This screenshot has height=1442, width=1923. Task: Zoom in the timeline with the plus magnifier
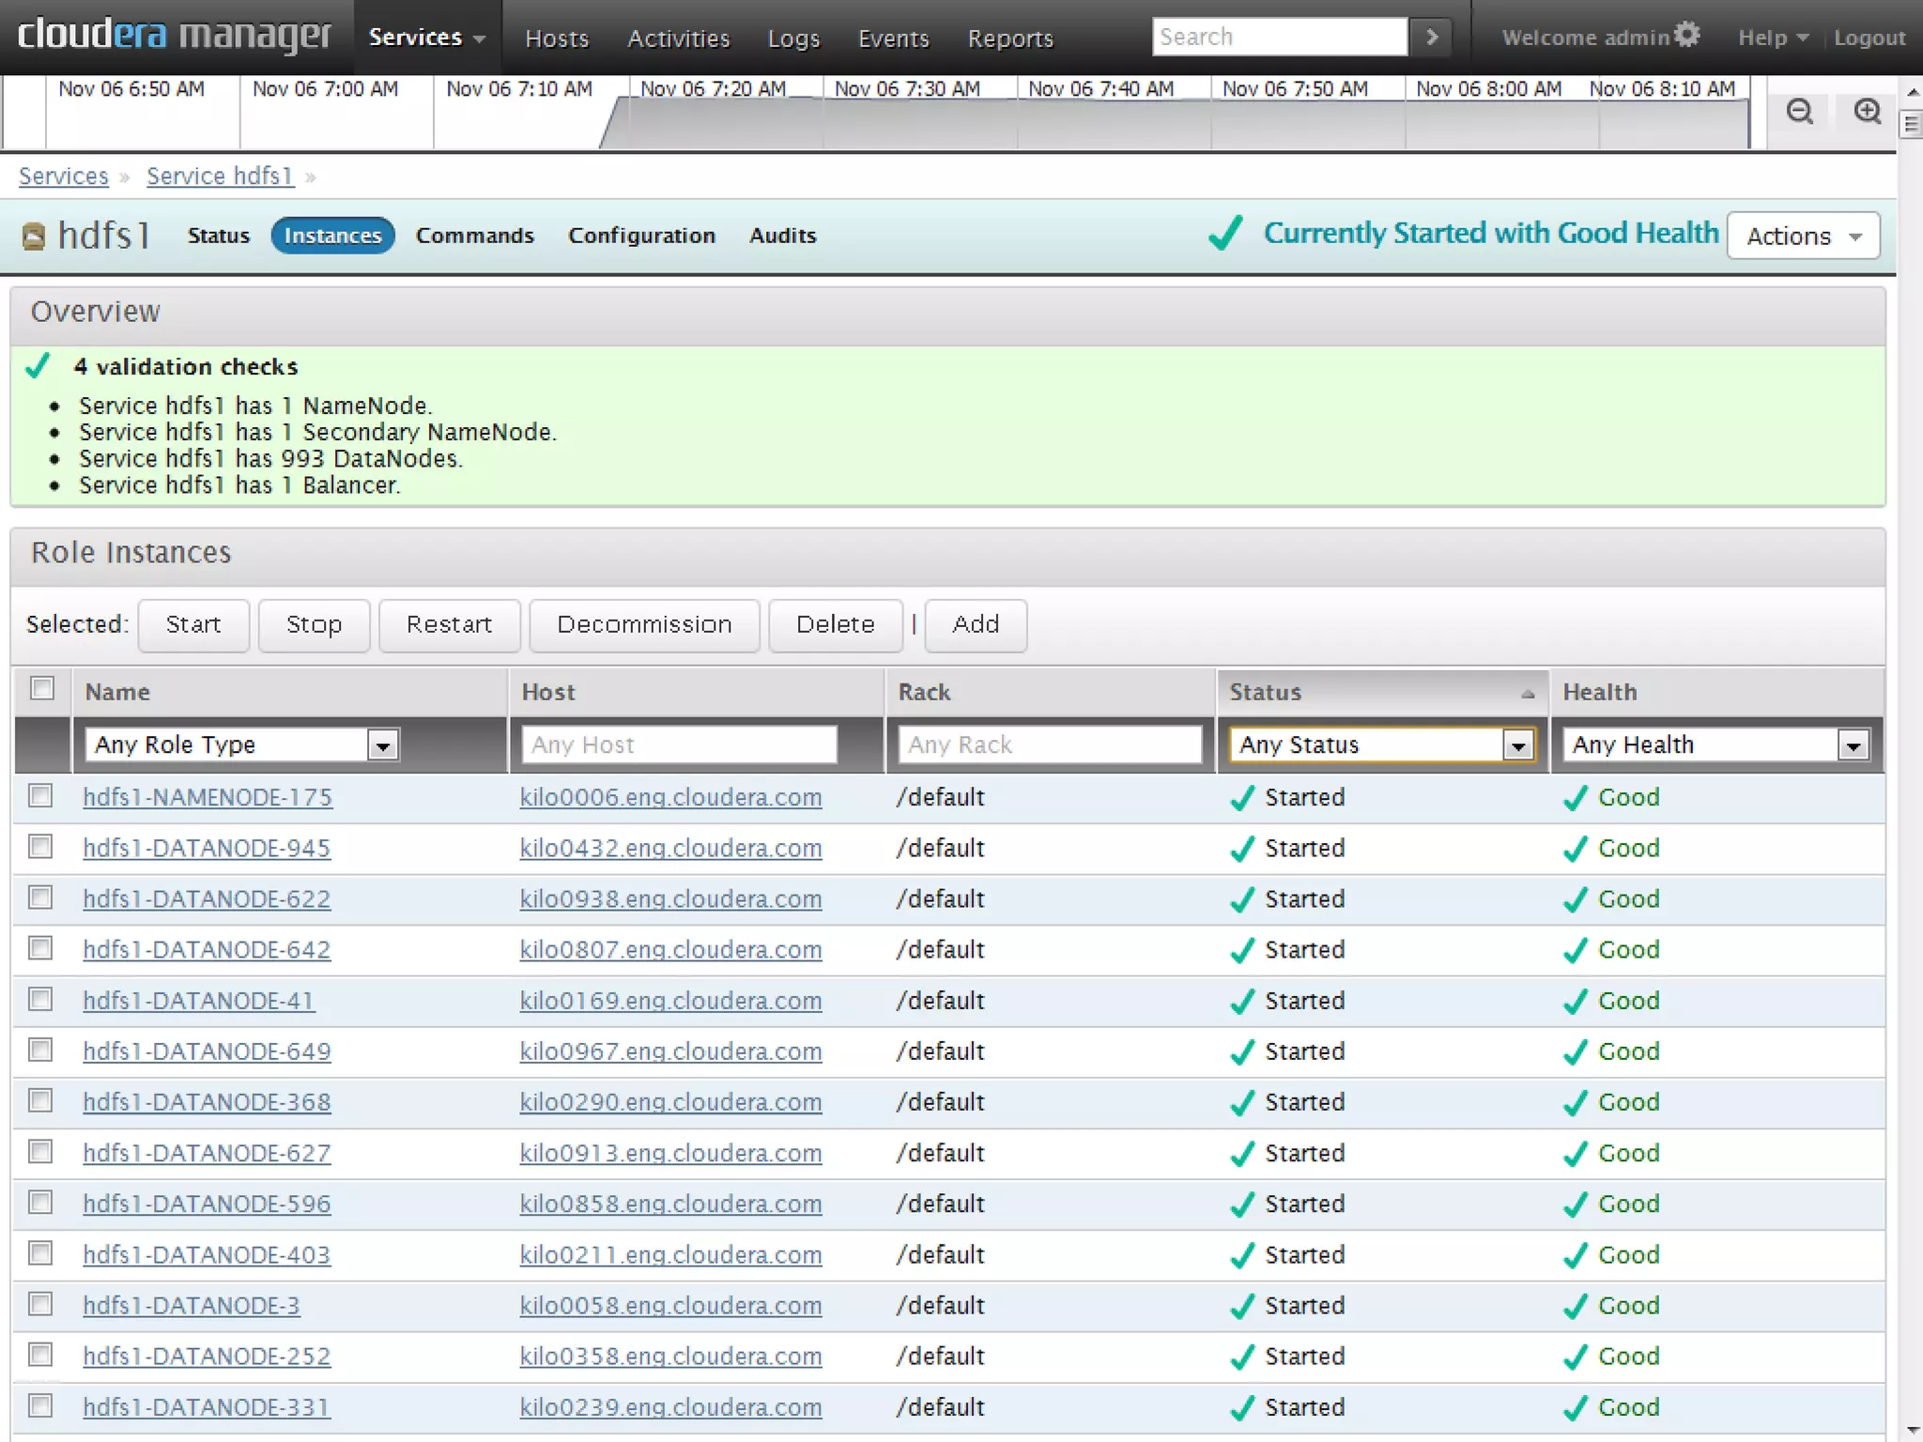tap(1868, 112)
